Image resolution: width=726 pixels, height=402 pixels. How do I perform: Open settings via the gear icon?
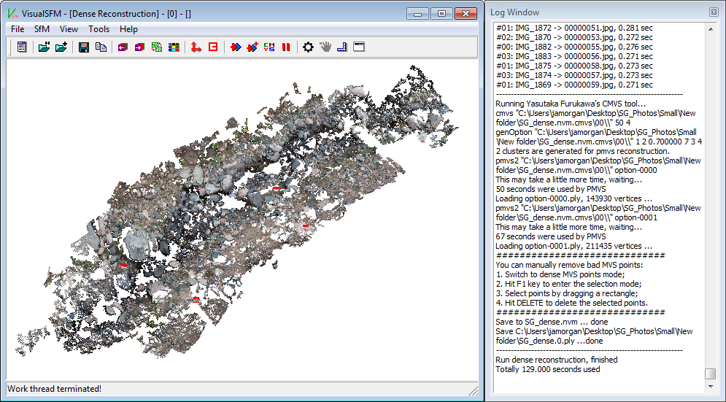[x=308, y=47]
